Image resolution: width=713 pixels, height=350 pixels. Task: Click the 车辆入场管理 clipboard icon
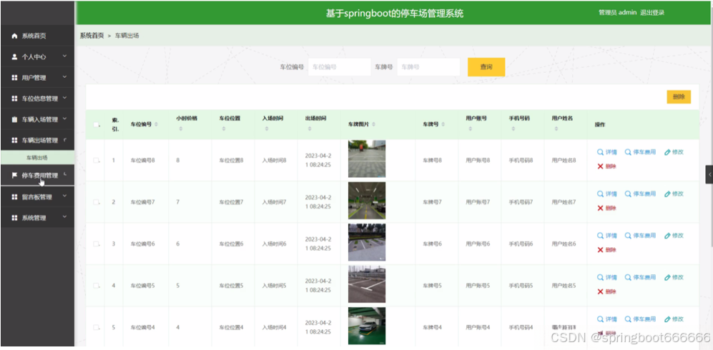[14, 119]
